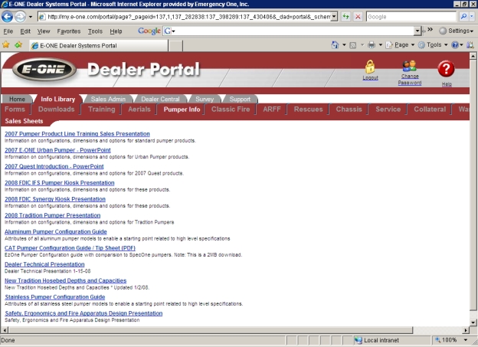Viewport: 478px width, 347px height.
Task: Click the Change Password users icon
Action: 409,66
